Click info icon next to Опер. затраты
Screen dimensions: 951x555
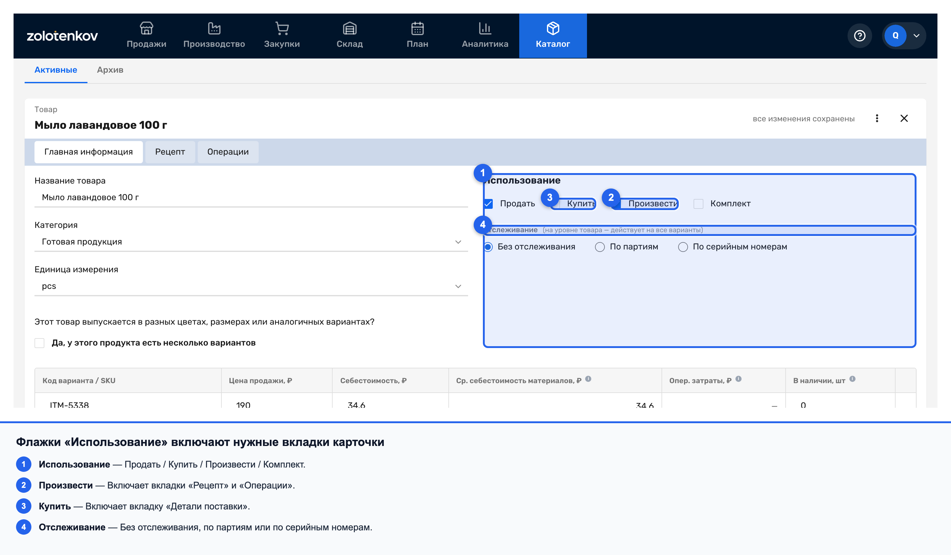(x=738, y=379)
